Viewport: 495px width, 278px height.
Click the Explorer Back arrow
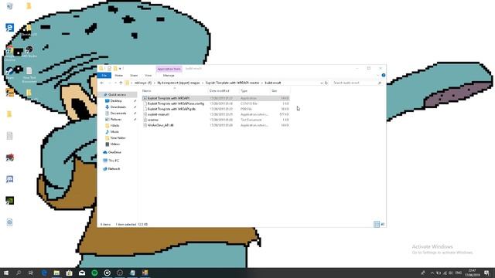(101, 83)
